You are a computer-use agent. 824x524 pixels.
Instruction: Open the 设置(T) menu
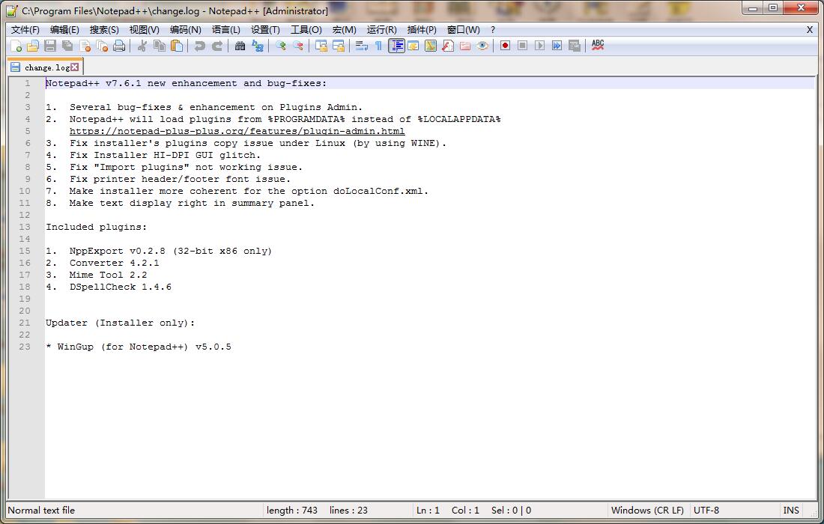point(265,30)
